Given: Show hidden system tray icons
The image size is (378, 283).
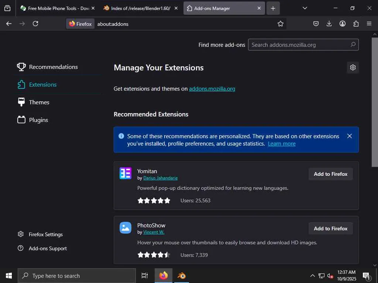Looking at the screenshot, I should click(312, 276).
